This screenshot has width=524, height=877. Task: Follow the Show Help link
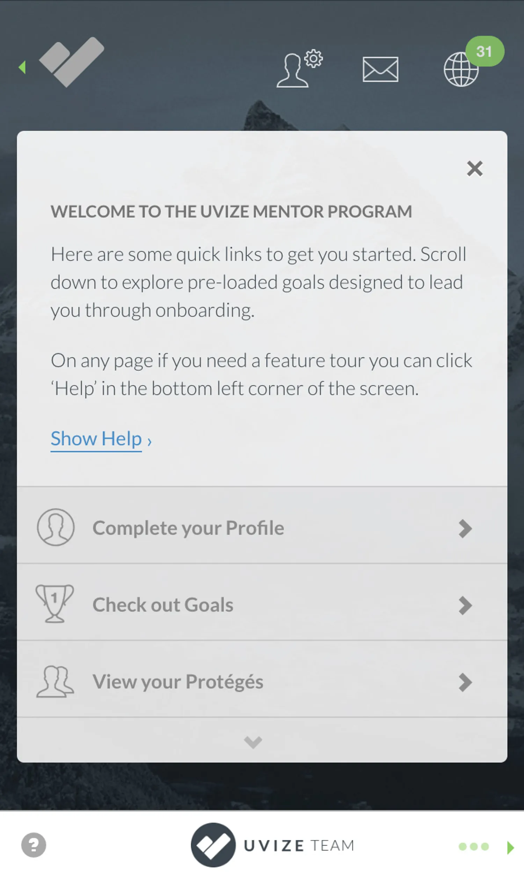tap(96, 439)
